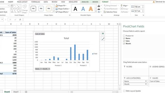The height and width of the screenshot is (93, 165).
Task: Open Size dialog launcher
Action: pos(143,15)
